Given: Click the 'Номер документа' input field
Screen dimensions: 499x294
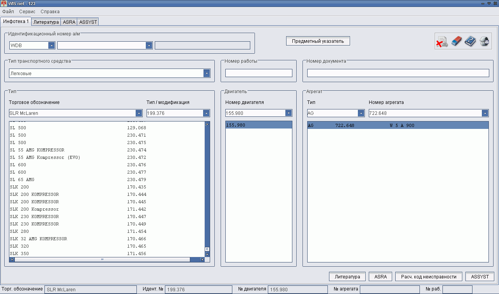Looking at the screenshot, I should [x=398, y=73].
